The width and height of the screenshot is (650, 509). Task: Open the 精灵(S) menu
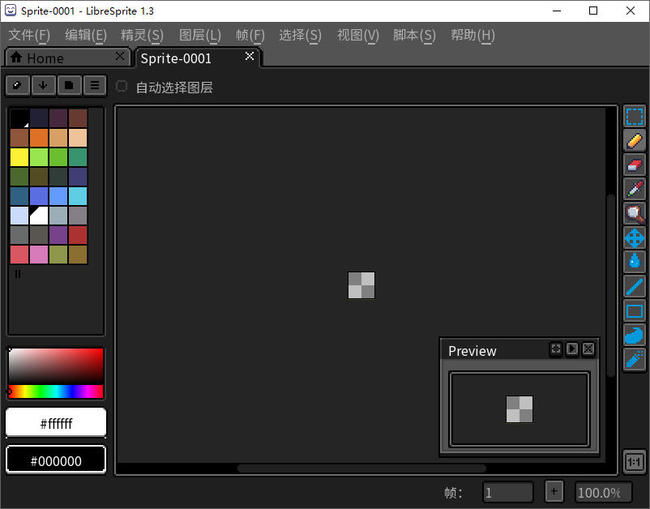(x=142, y=35)
